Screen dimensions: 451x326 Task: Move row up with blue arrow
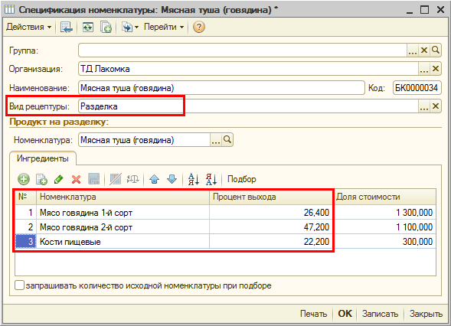[155, 179]
